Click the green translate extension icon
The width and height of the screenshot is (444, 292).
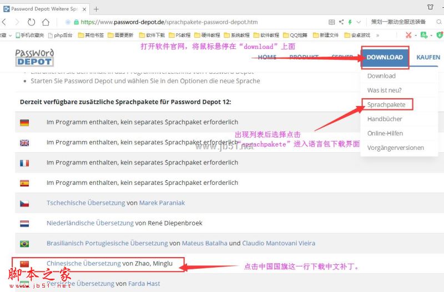[424, 35]
